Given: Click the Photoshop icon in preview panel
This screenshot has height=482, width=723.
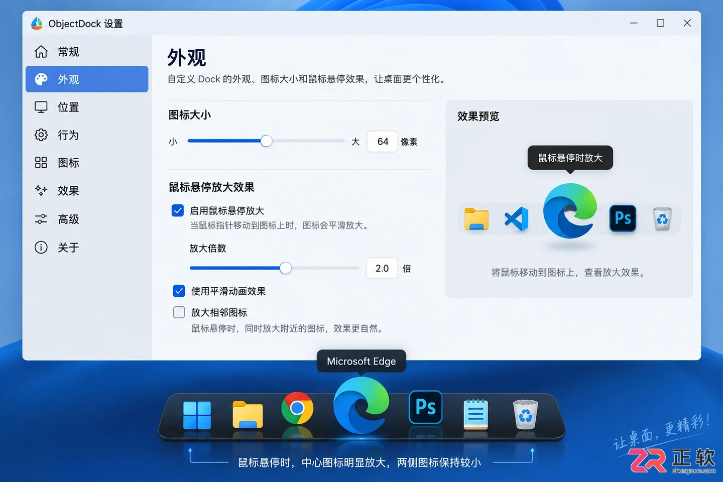Looking at the screenshot, I should [623, 218].
